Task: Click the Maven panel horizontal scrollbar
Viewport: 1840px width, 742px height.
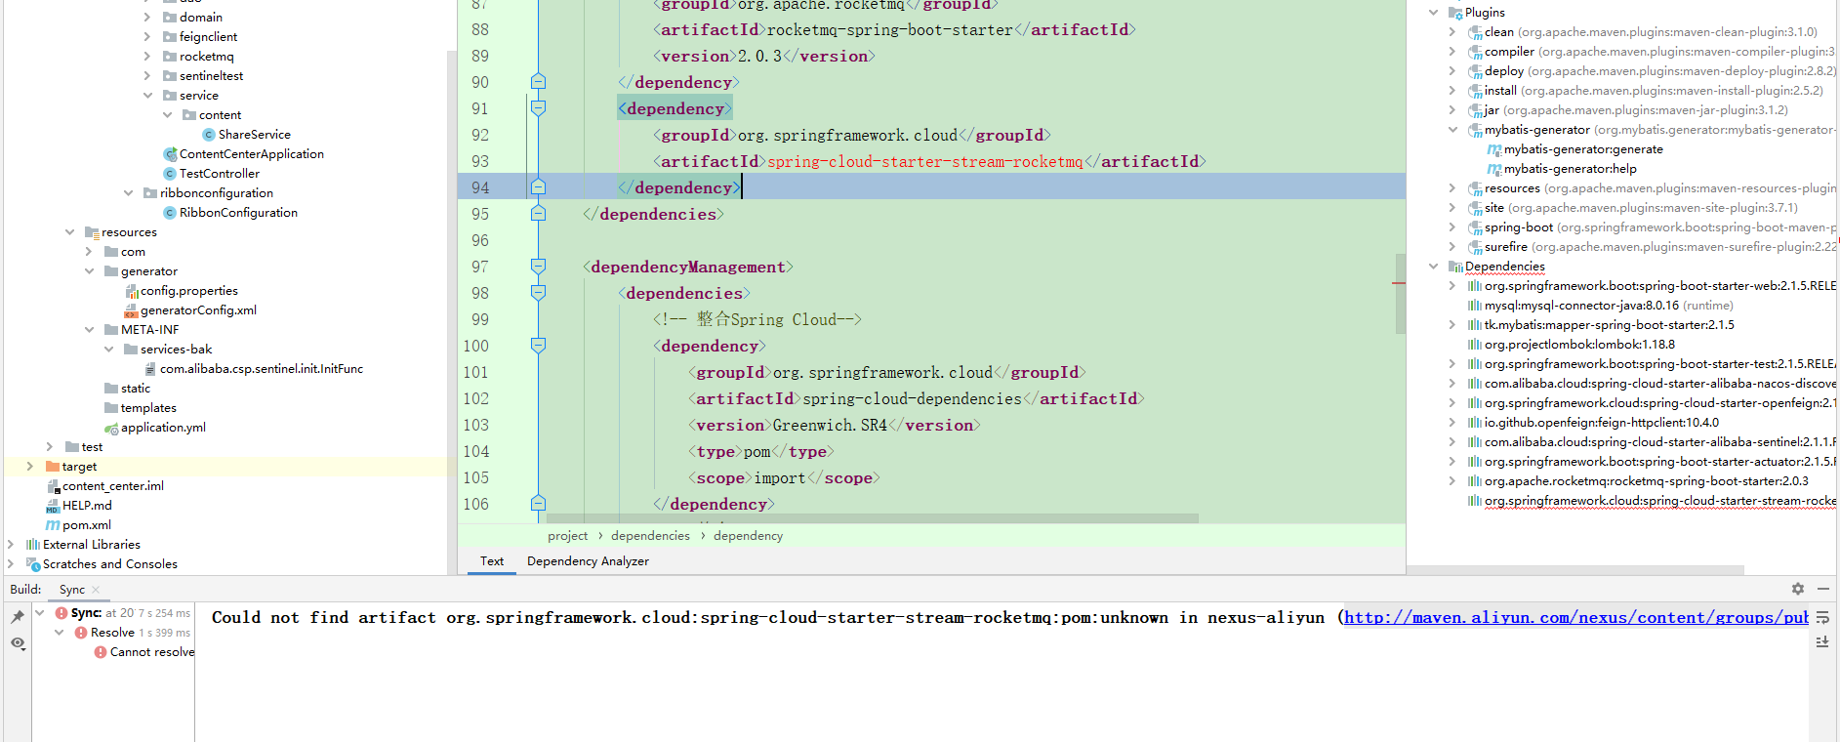Action: [x=1574, y=569]
